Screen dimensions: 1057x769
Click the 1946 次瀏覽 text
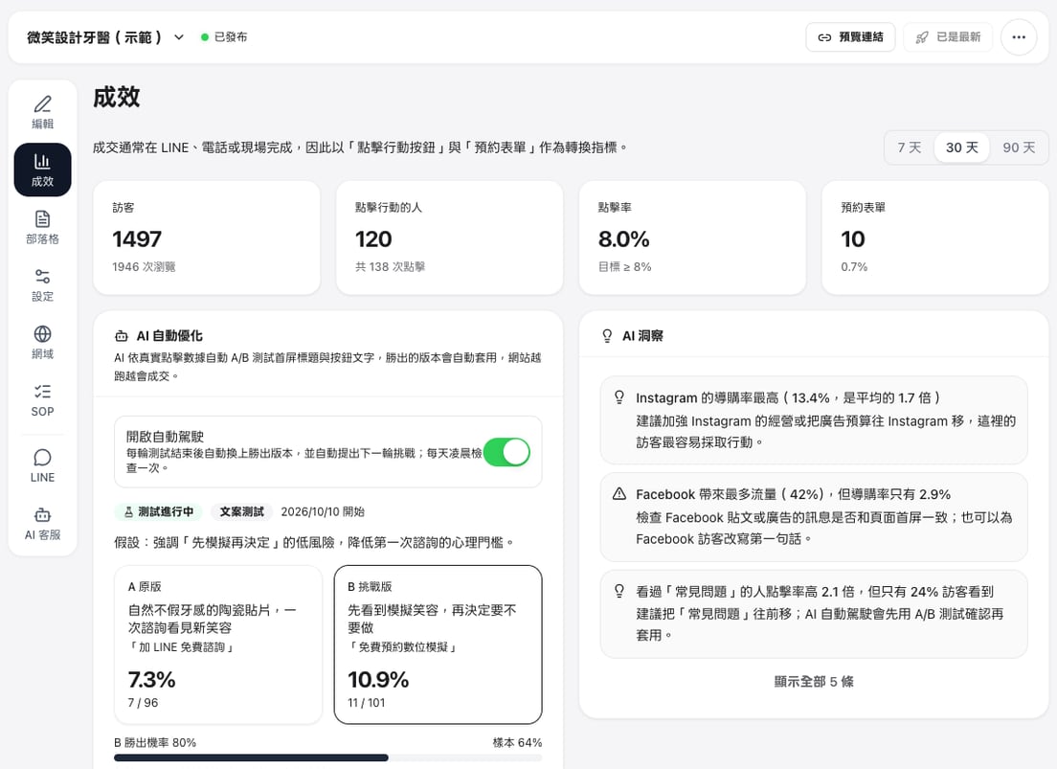pyautogui.click(x=144, y=267)
